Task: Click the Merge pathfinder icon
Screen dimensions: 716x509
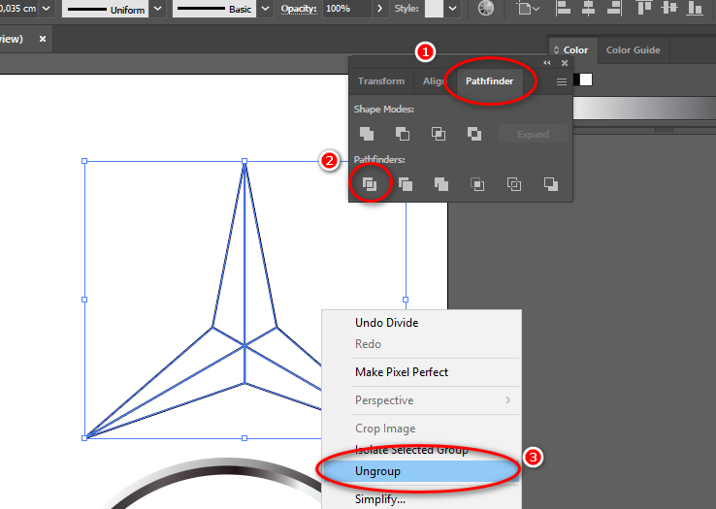Action: click(441, 184)
